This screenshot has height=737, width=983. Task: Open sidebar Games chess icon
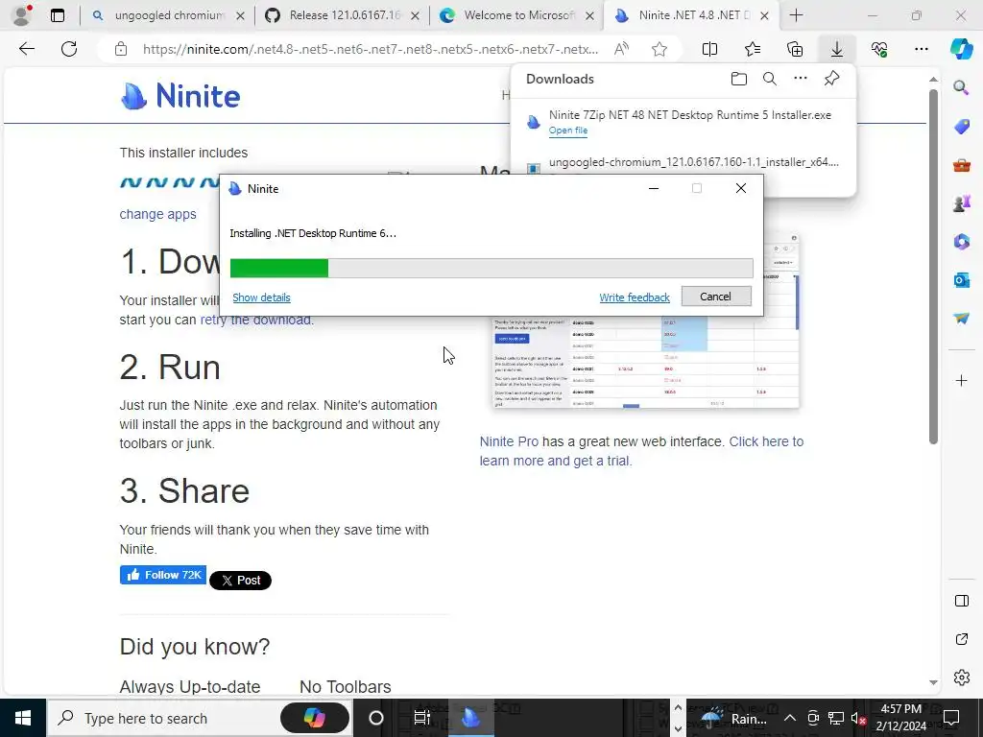(961, 203)
